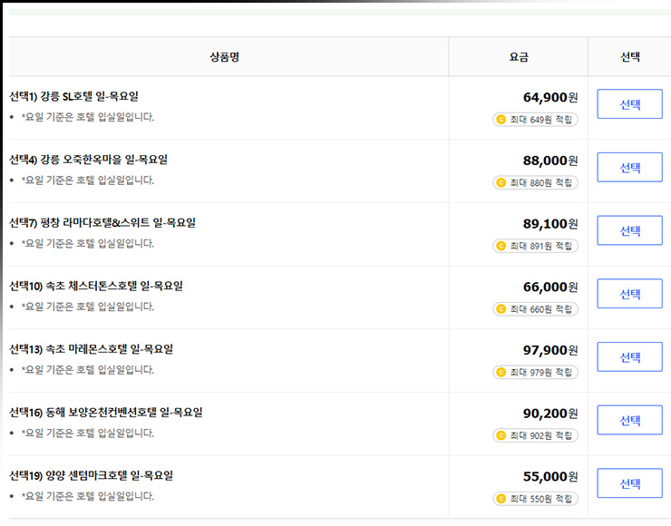Screen dimensions: 671x526
Task: Click coin icon beside 최대 979원 적립
Action: click(x=501, y=372)
